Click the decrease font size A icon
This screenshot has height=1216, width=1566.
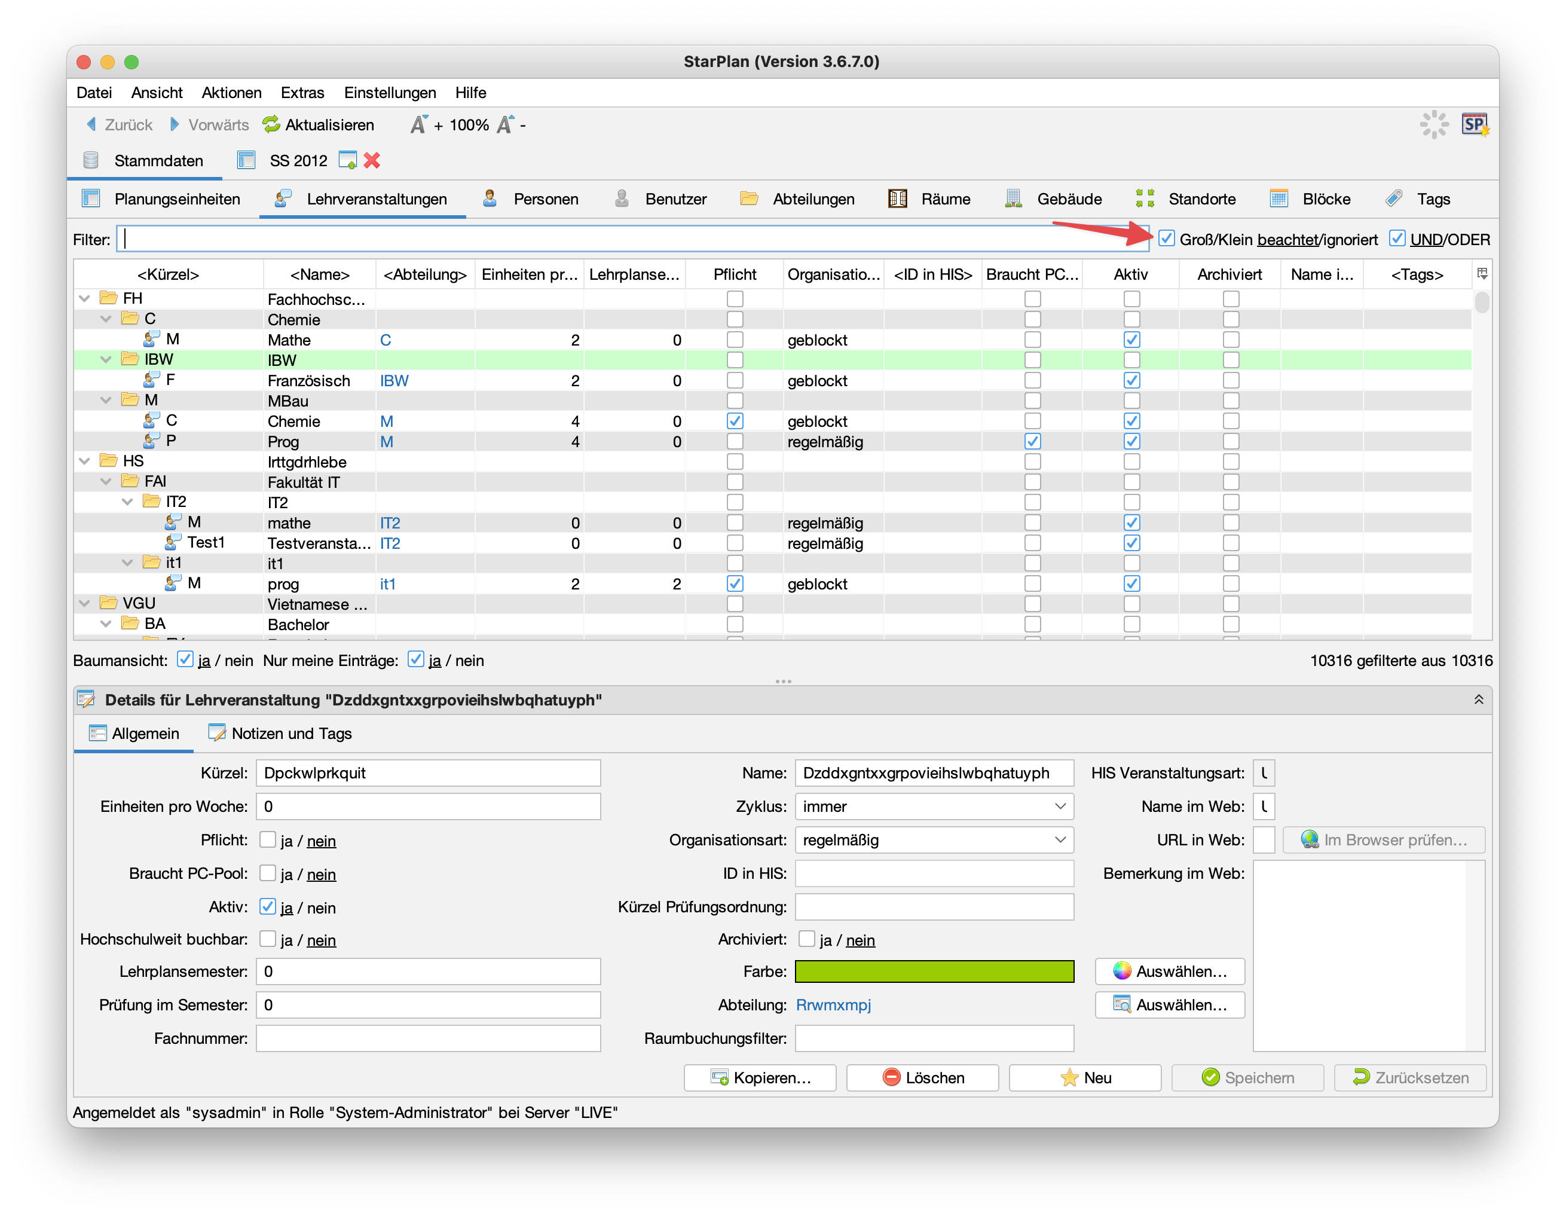click(x=506, y=125)
